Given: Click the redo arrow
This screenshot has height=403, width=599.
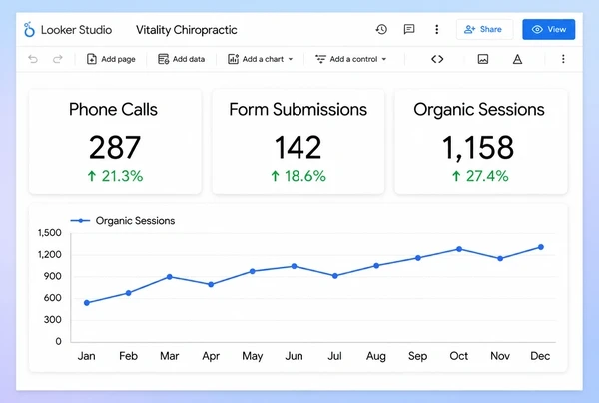Looking at the screenshot, I should (58, 59).
